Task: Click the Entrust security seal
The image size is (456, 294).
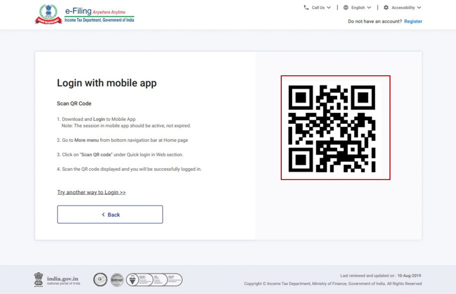Action: (x=117, y=280)
